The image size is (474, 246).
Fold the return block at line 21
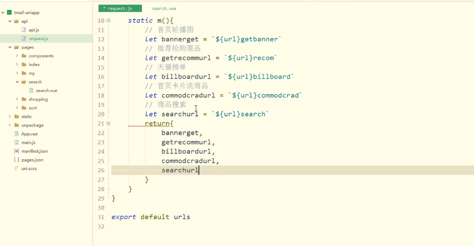[x=108, y=123]
